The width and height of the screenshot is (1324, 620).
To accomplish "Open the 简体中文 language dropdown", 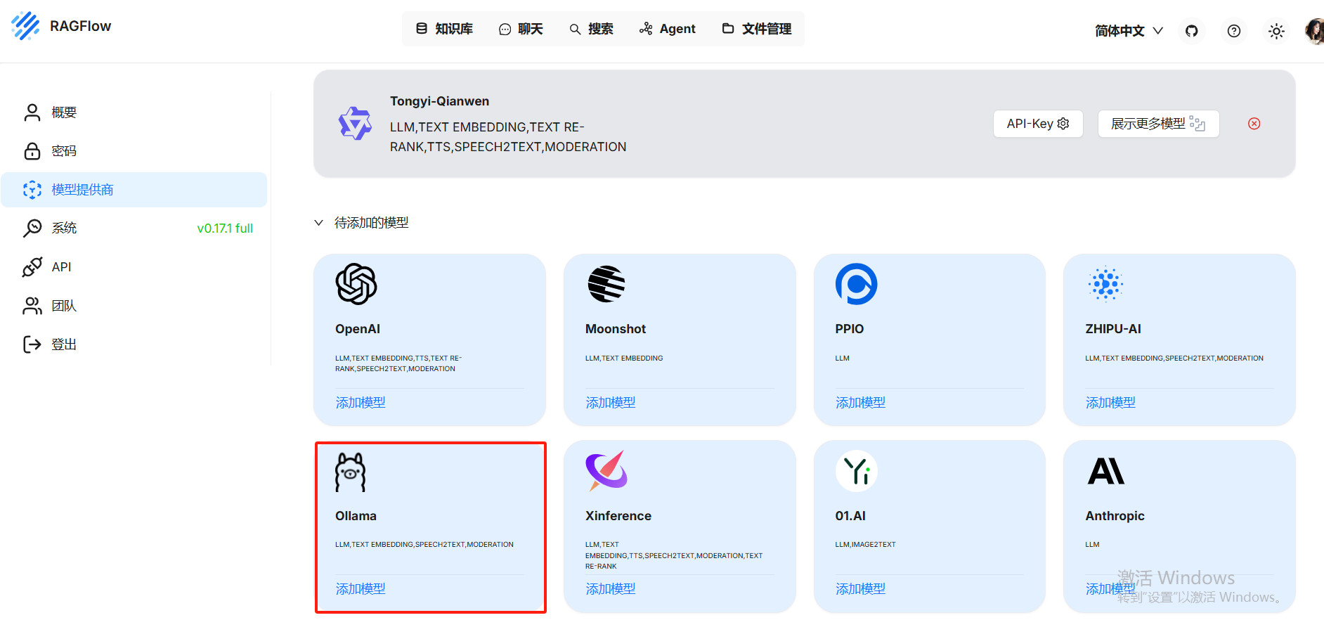I will tap(1129, 31).
